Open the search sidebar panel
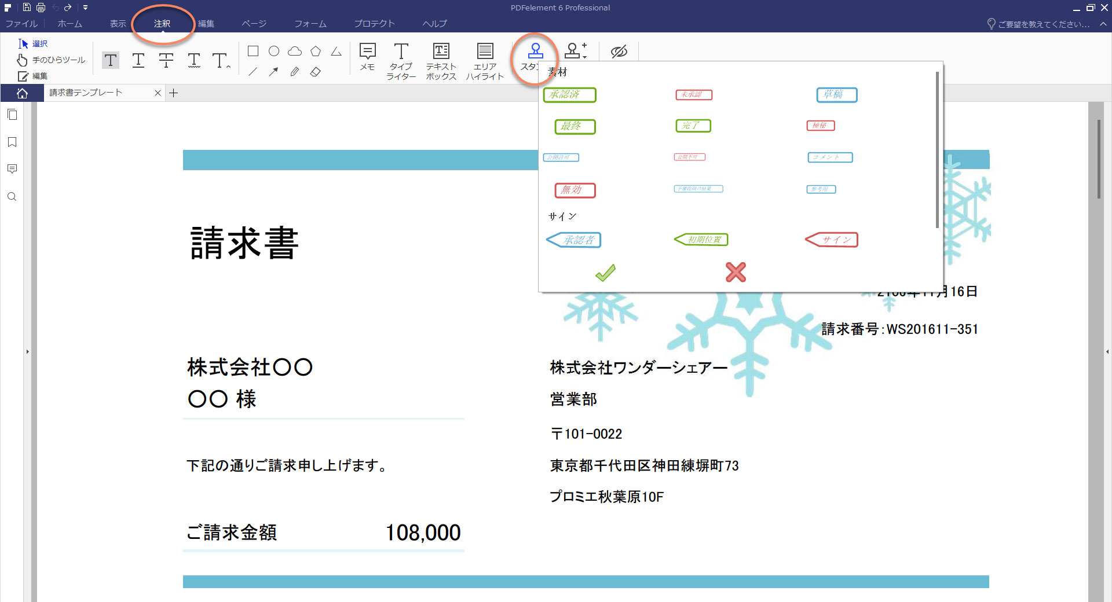This screenshot has width=1112, height=602. 12,197
